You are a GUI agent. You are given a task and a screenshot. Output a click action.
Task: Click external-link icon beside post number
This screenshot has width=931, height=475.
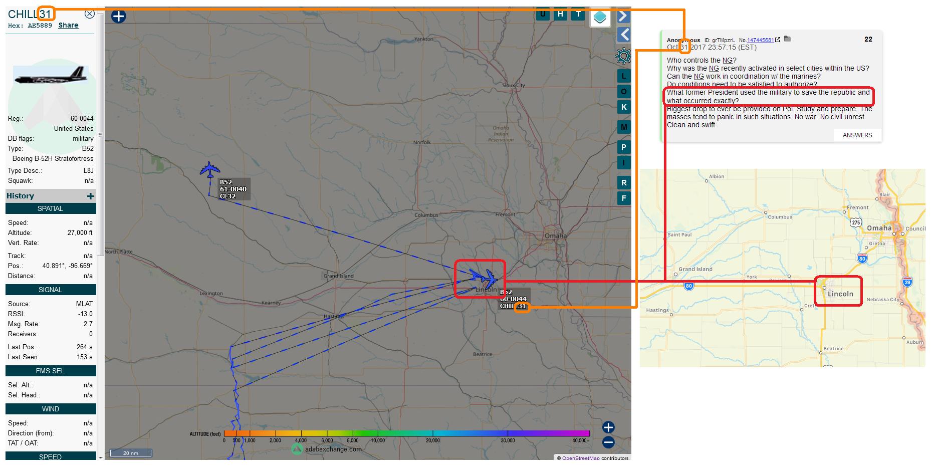pos(778,40)
